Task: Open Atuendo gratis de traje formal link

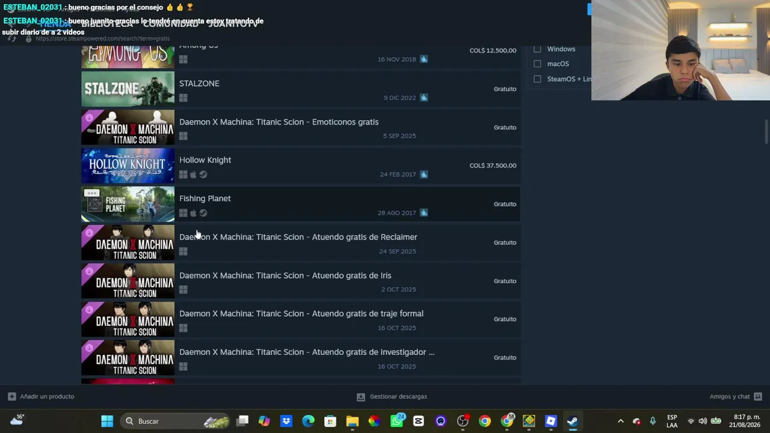Action: coord(301,313)
